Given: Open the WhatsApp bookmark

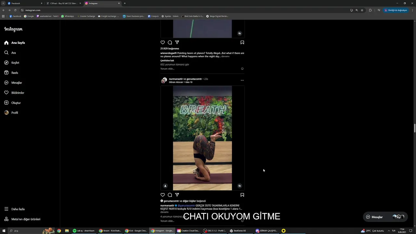Looking at the screenshot, I should (x=68, y=16).
